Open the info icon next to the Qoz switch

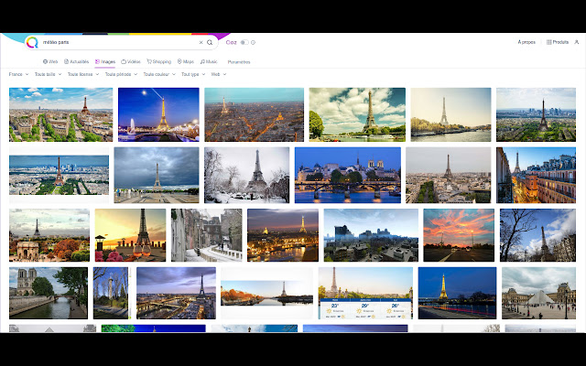point(253,43)
